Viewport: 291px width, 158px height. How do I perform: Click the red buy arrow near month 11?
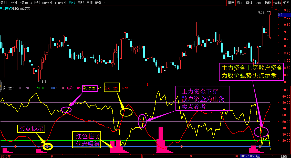(260, 147)
